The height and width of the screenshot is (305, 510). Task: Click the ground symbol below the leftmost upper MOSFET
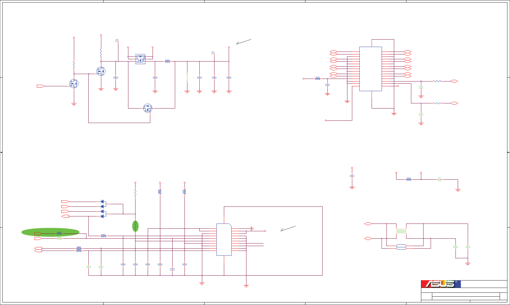point(74,104)
